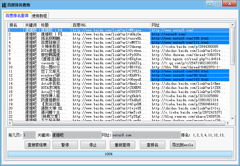Select cell http://www.sutui8.com/98.html
Viewport: 240px width, 166px height.
click(189, 75)
